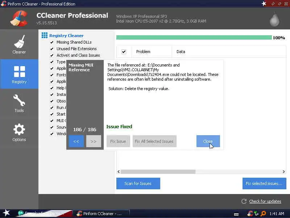The width and height of the screenshot is (290, 218).
Task: Click the Piriform pear icon
Action: pos(274,20)
